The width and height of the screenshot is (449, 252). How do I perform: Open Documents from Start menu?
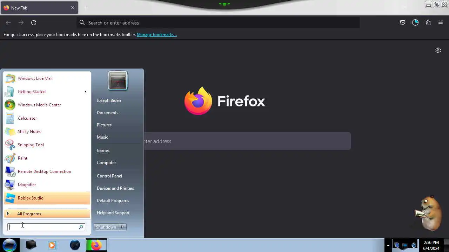click(x=107, y=113)
